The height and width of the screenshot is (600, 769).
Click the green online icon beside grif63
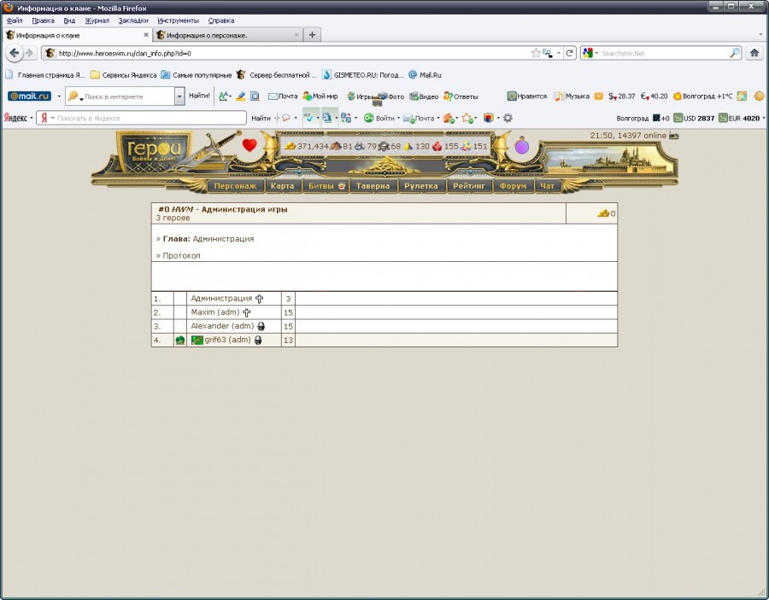180,341
